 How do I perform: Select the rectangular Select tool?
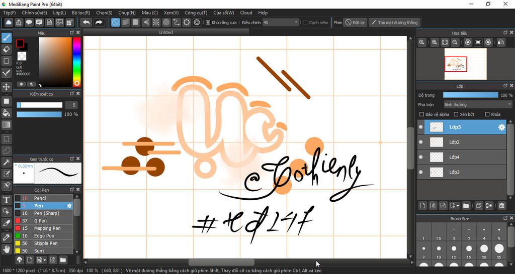tap(6, 139)
